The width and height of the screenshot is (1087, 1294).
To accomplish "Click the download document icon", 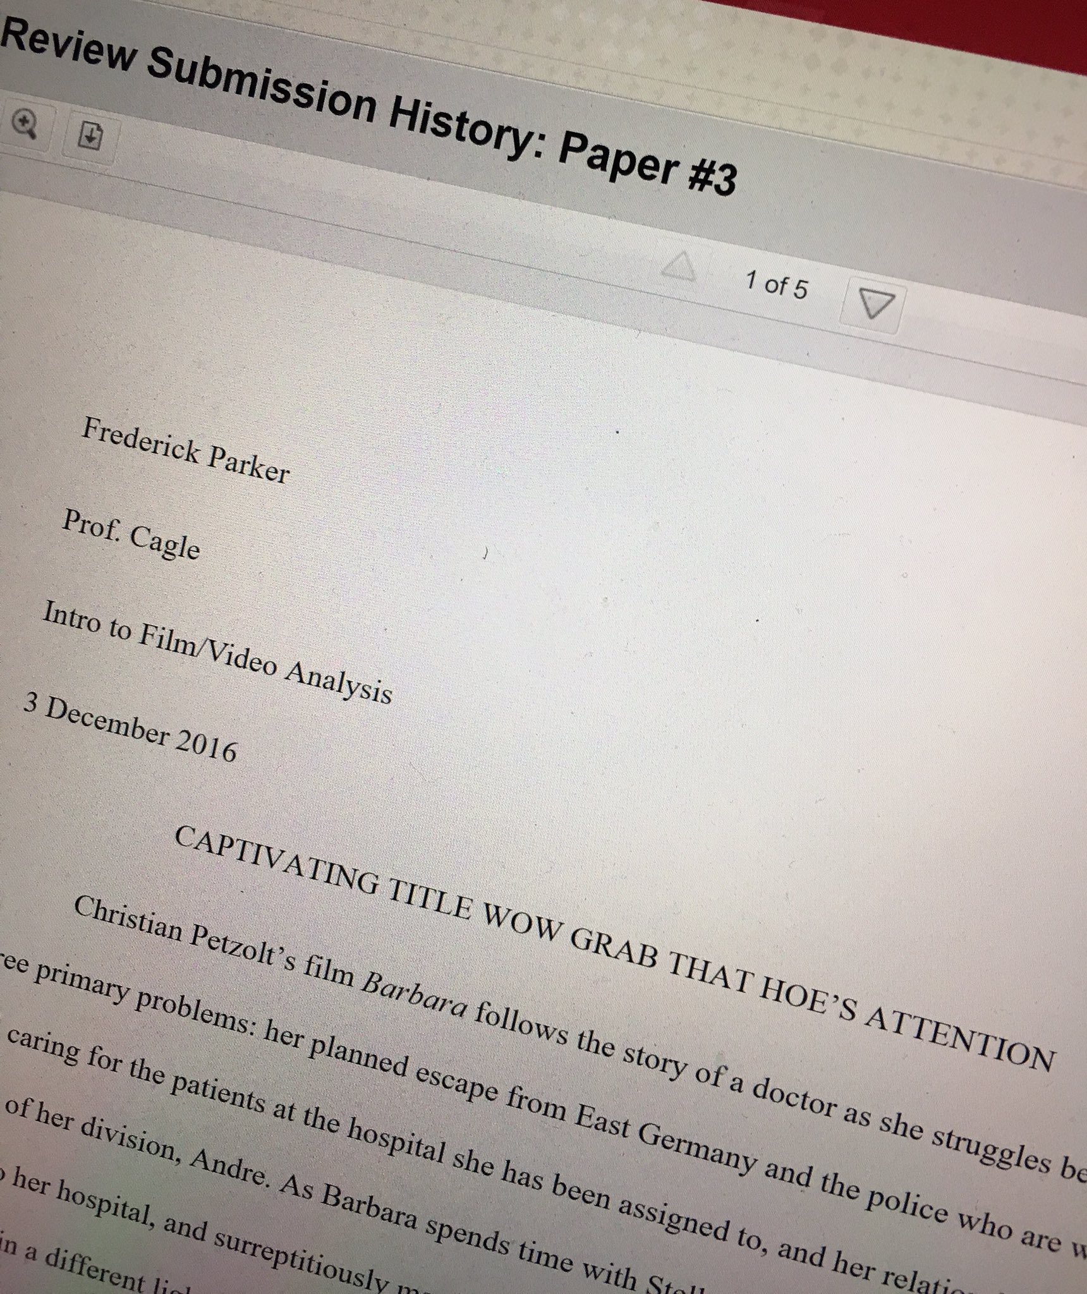I will [x=90, y=135].
